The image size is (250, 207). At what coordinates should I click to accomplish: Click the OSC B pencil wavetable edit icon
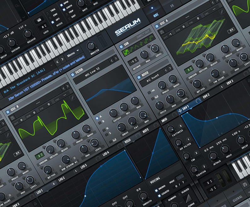[72, 97]
